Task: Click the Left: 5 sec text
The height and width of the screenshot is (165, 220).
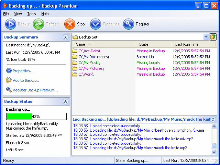Action: [x=15, y=150]
